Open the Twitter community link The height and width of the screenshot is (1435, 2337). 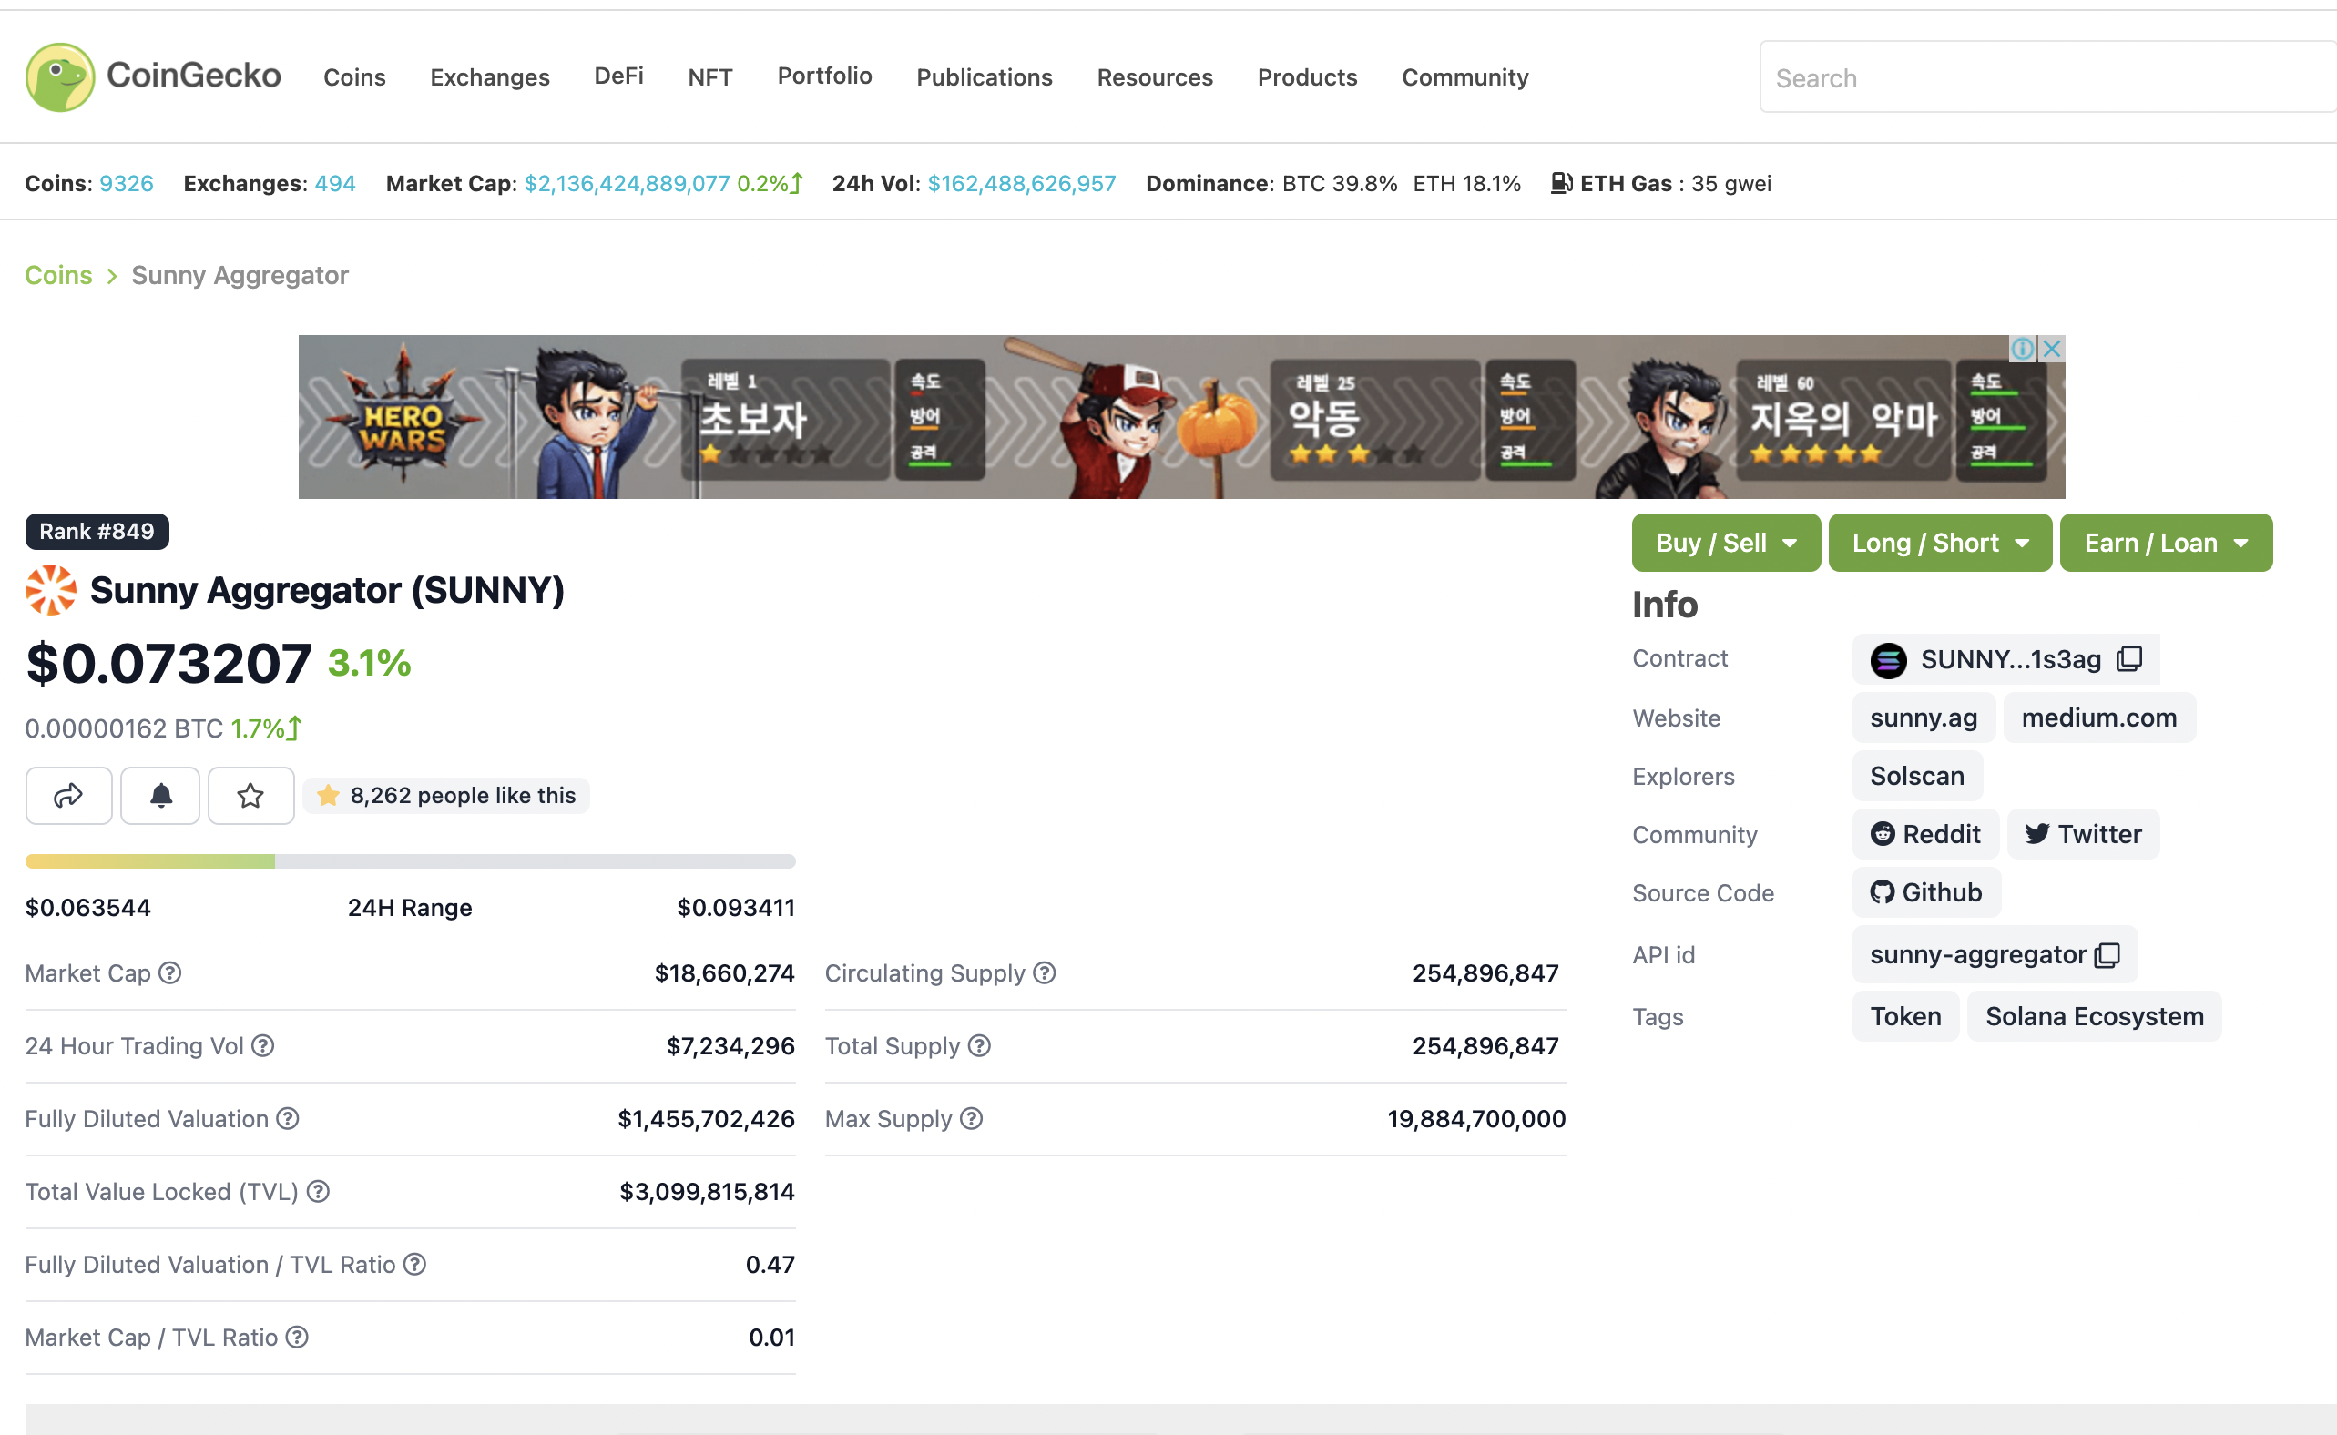point(2083,834)
